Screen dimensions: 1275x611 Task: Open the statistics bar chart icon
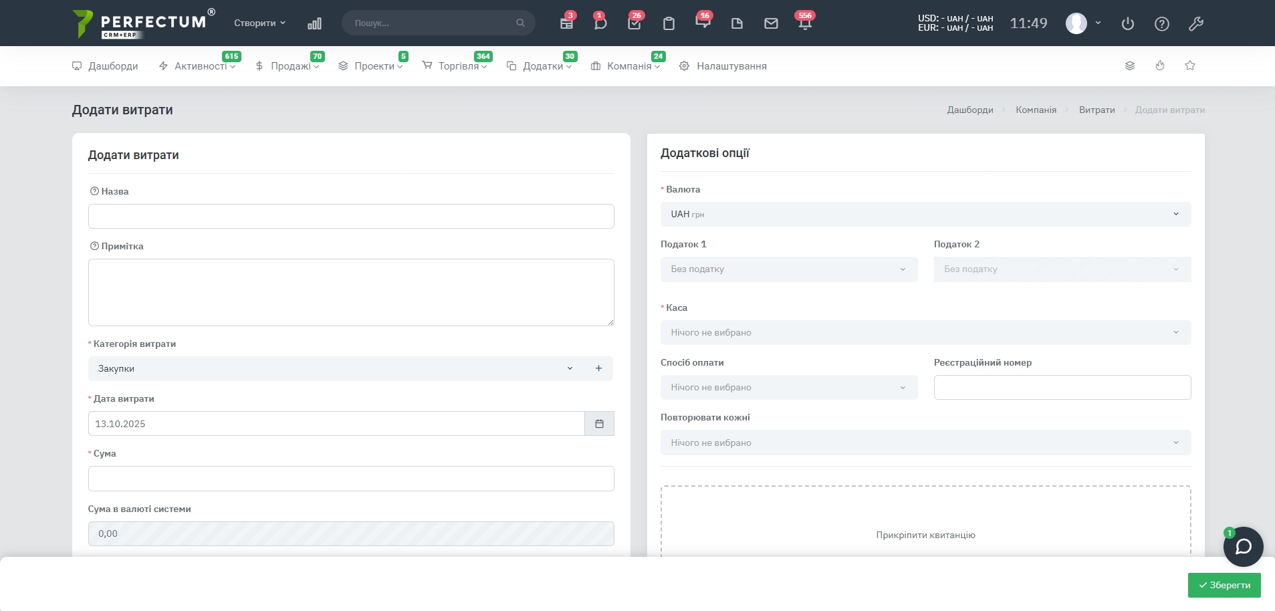click(314, 23)
